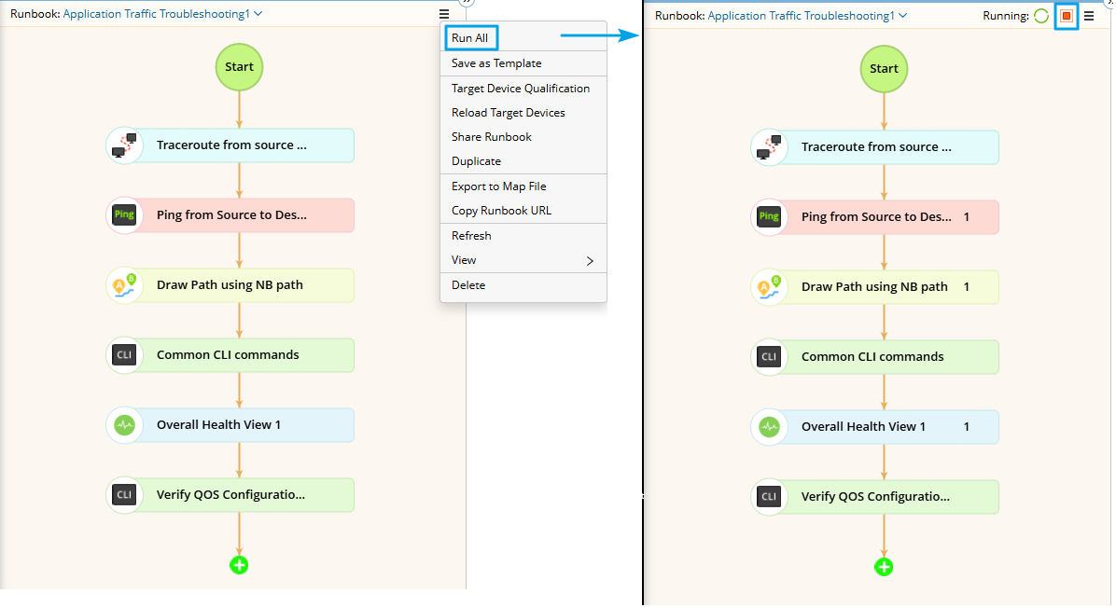Select Save as Template menu entry
The width and height of the screenshot is (1116, 607).
(496, 63)
